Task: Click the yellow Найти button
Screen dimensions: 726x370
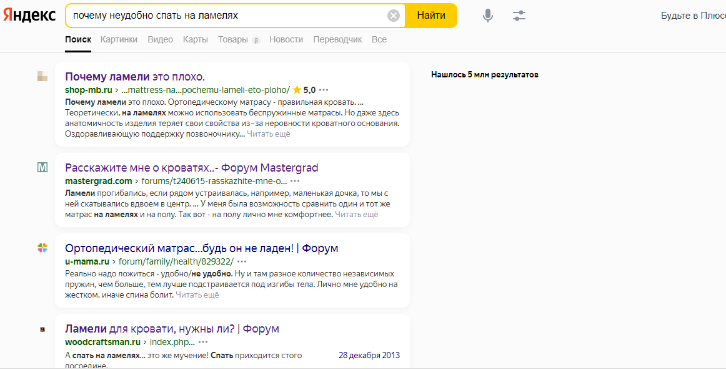Action: [431, 16]
